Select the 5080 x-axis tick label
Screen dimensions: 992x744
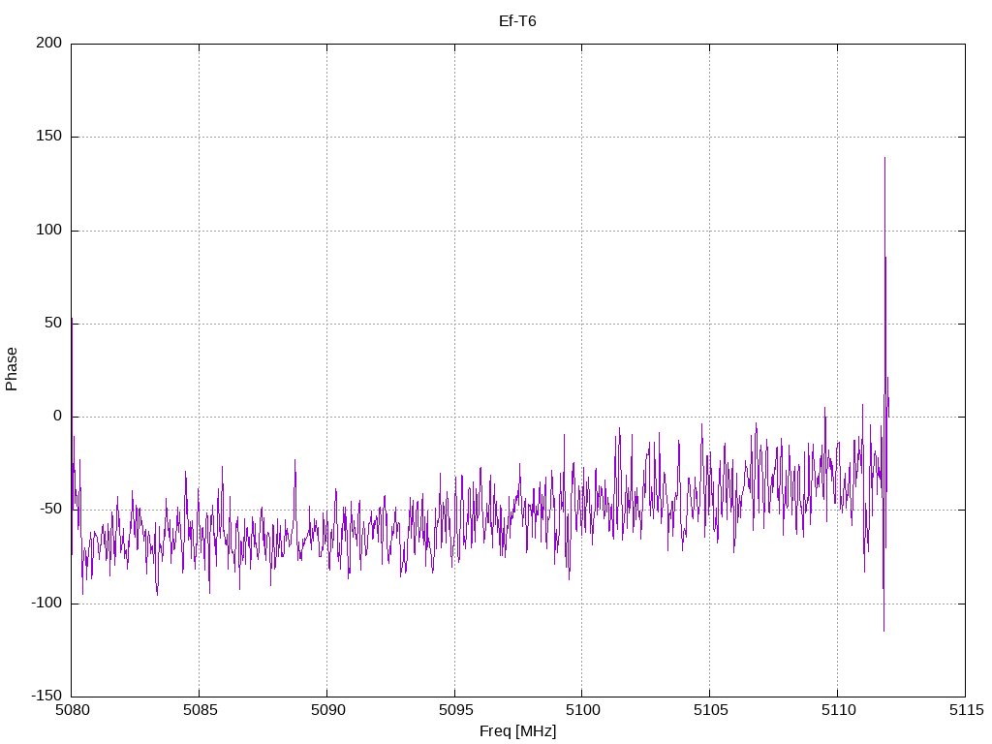(x=72, y=712)
